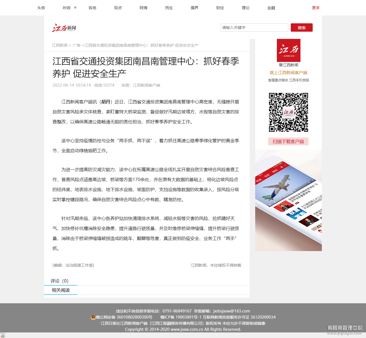The image size is (366, 338).
Task: Click the 广角 breadcrumb link
Action: (x=76, y=45)
